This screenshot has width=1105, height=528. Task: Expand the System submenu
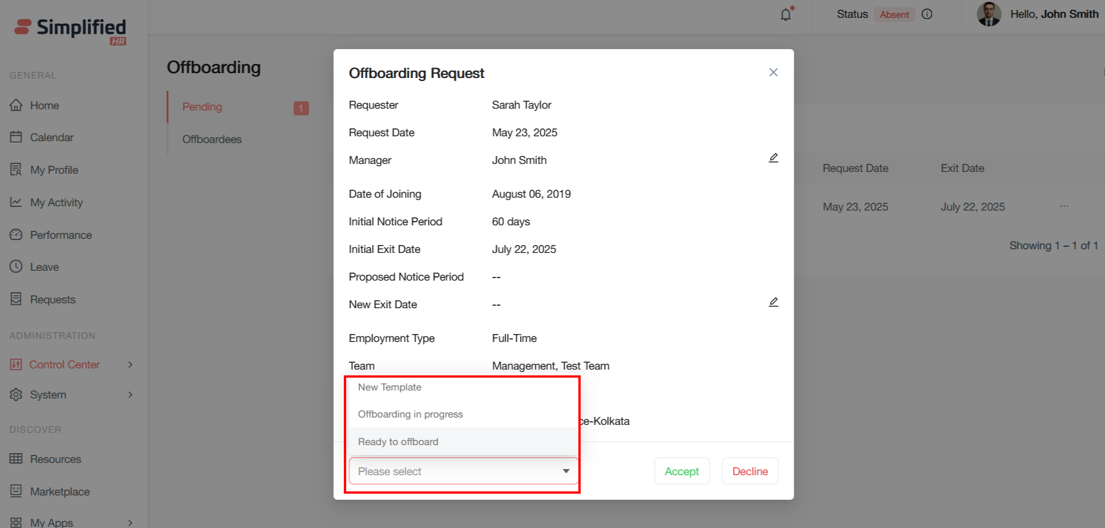coord(130,395)
